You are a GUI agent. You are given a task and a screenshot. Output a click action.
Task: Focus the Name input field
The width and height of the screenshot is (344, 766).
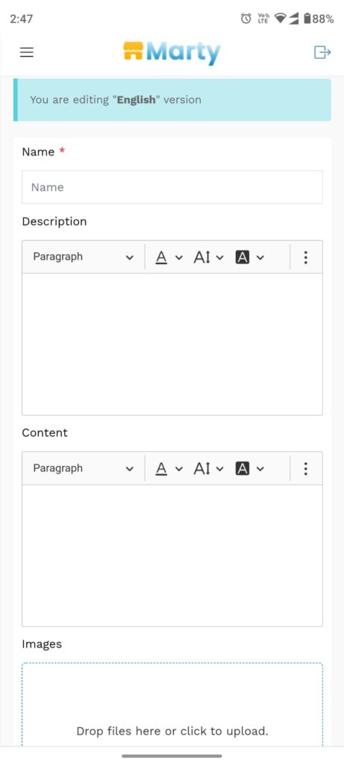tap(172, 187)
